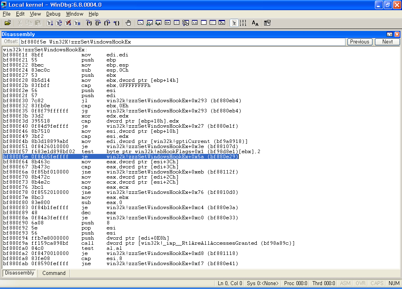The height and width of the screenshot is (289, 402).
Task: Select line bf880f6a jne zzzSetWindowsHookEx+0xeb
Action: click(121, 172)
